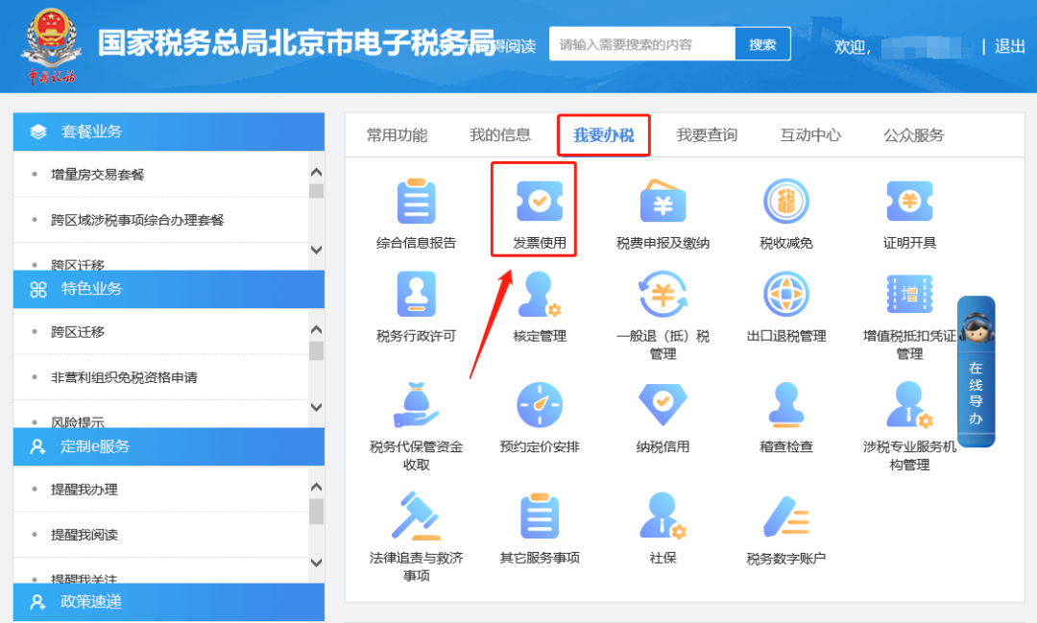Image resolution: width=1037 pixels, height=623 pixels.
Task: Open 税费申报及缴纳 icon
Action: (x=663, y=201)
